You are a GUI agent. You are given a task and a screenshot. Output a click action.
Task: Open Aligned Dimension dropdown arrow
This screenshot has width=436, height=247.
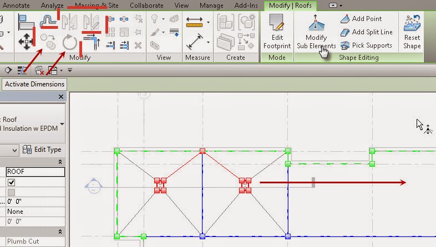[x=208, y=42]
